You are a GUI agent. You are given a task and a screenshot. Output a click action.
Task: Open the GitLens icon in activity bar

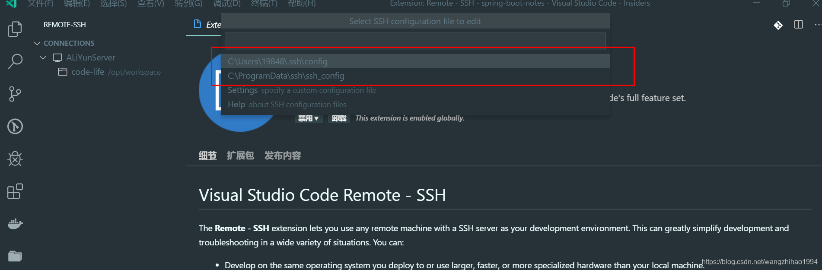coord(15,127)
